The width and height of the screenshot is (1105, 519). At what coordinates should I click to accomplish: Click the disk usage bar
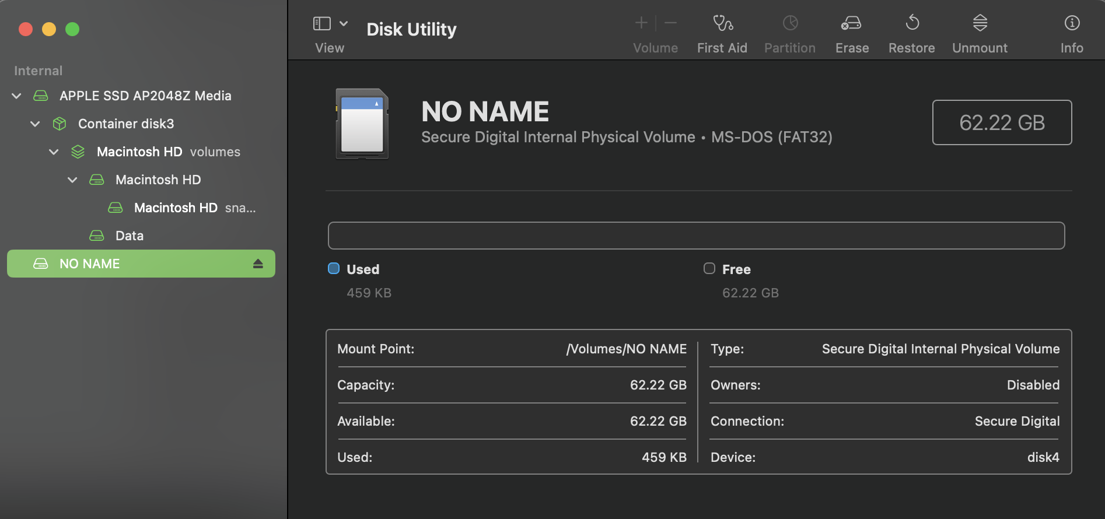[x=696, y=236]
